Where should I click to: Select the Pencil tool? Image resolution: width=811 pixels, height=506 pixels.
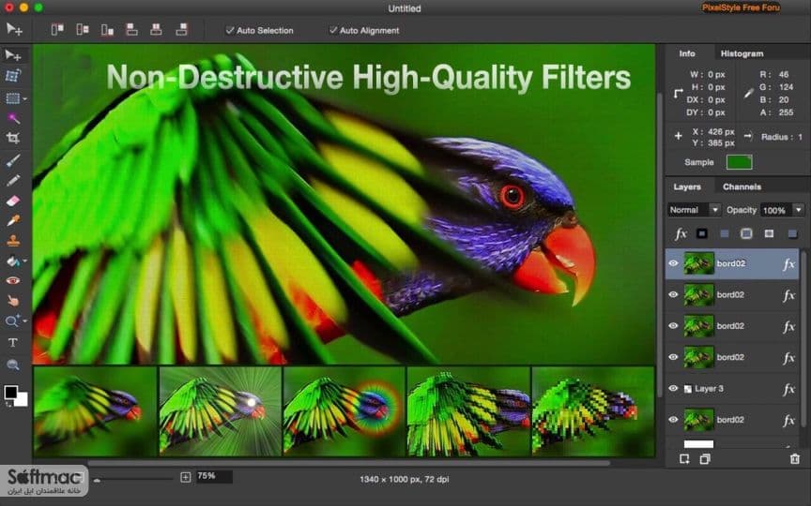coord(13,180)
